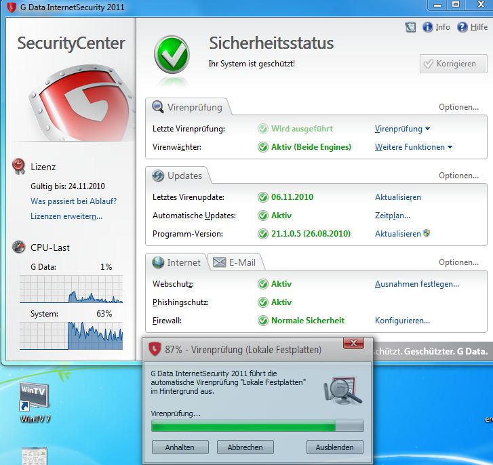Click green check icon for Webschutz

pos(263,284)
